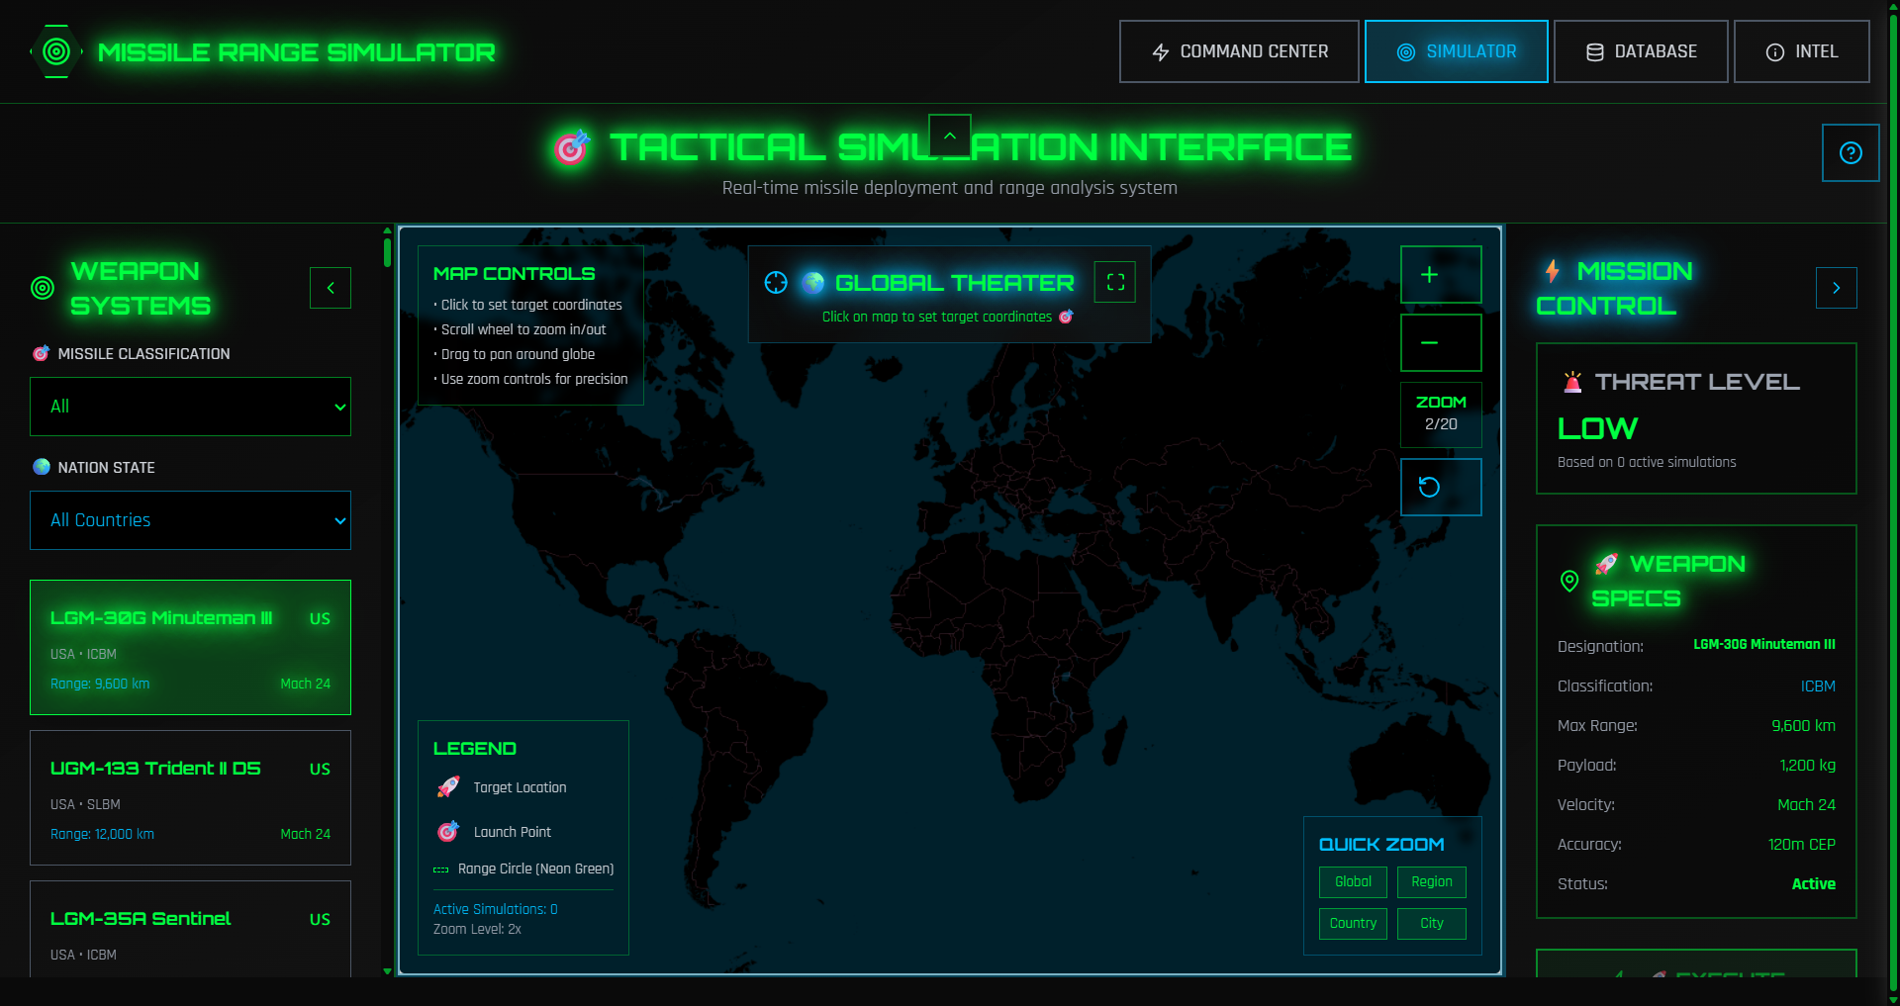Select the LGM-35A Sentinel missile card
Viewport: 1900px width, 1006px height.
click(x=190, y=929)
